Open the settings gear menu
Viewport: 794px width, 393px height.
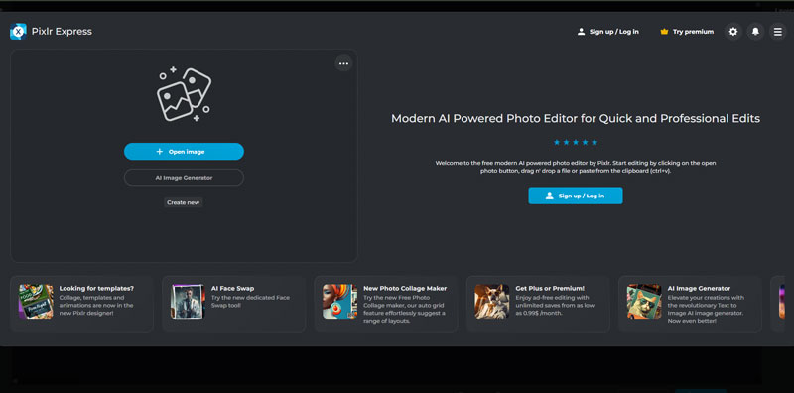(x=733, y=32)
